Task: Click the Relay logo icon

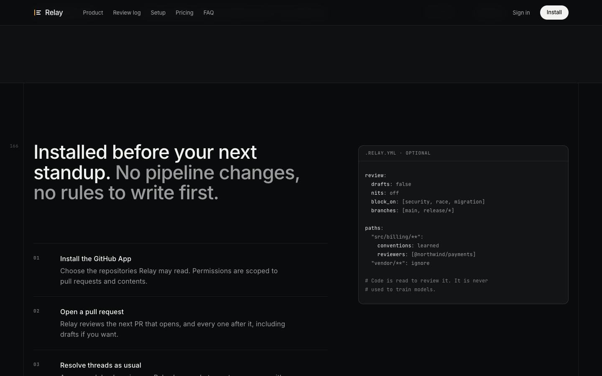Action: click(x=38, y=13)
